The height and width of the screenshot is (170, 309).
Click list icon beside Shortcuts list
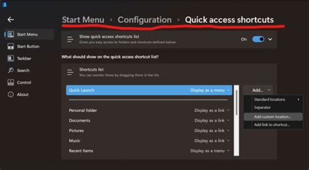pos(70,72)
